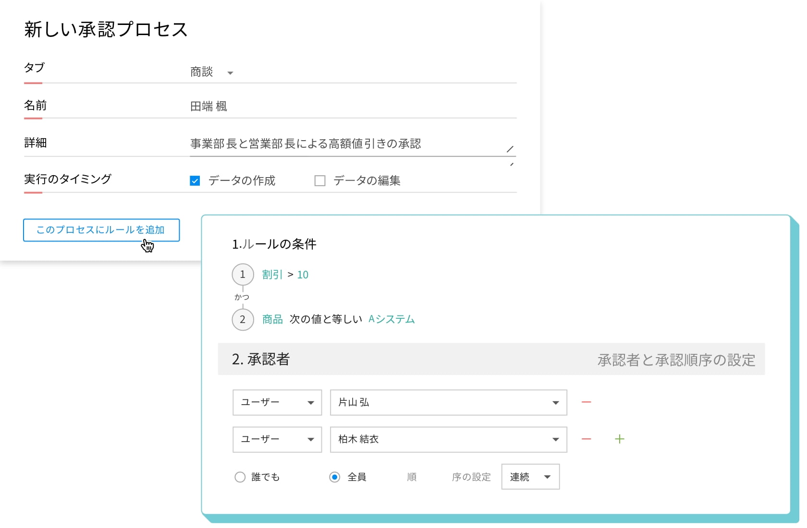Click rule condition number 2 circle
This screenshot has height=528, width=807.
click(243, 319)
